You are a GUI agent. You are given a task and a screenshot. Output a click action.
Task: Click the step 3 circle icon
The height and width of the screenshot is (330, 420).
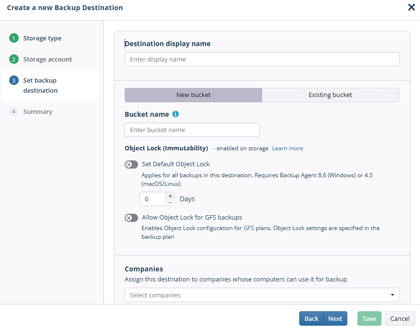(x=14, y=80)
